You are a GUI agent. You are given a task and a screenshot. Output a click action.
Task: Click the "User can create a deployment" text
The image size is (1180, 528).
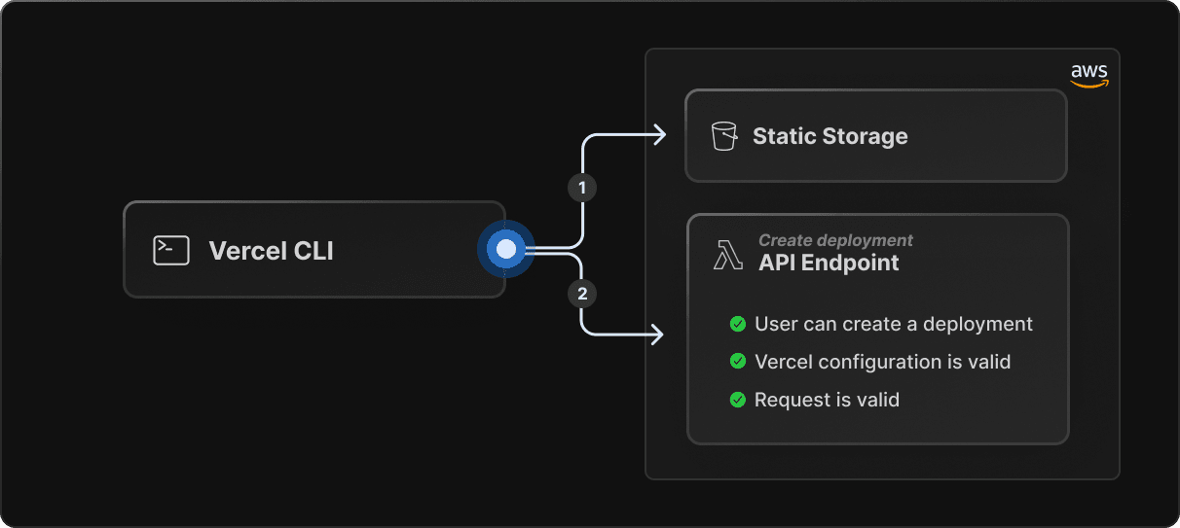point(893,324)
